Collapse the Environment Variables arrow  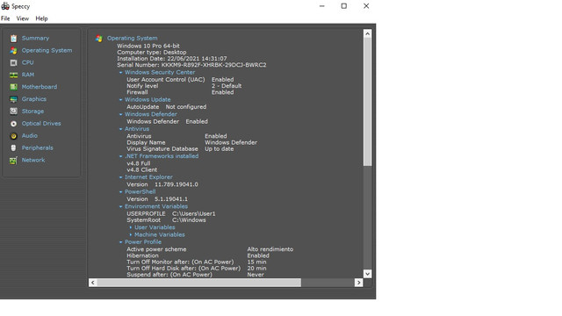pyautogui.click(x=121, y=207)
